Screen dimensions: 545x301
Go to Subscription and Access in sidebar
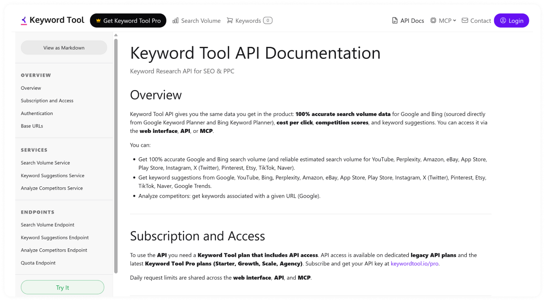click(47, 101)
